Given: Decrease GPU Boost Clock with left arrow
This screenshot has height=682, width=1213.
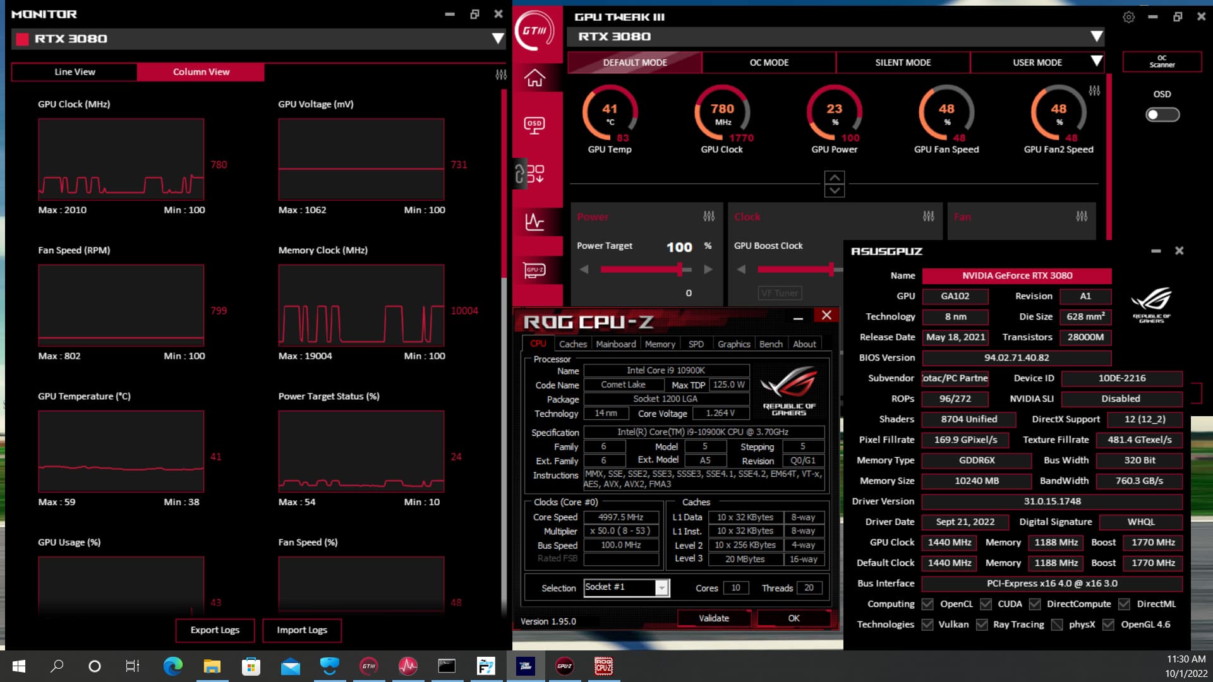Looking at the screenshot, I should coord(741,270).
